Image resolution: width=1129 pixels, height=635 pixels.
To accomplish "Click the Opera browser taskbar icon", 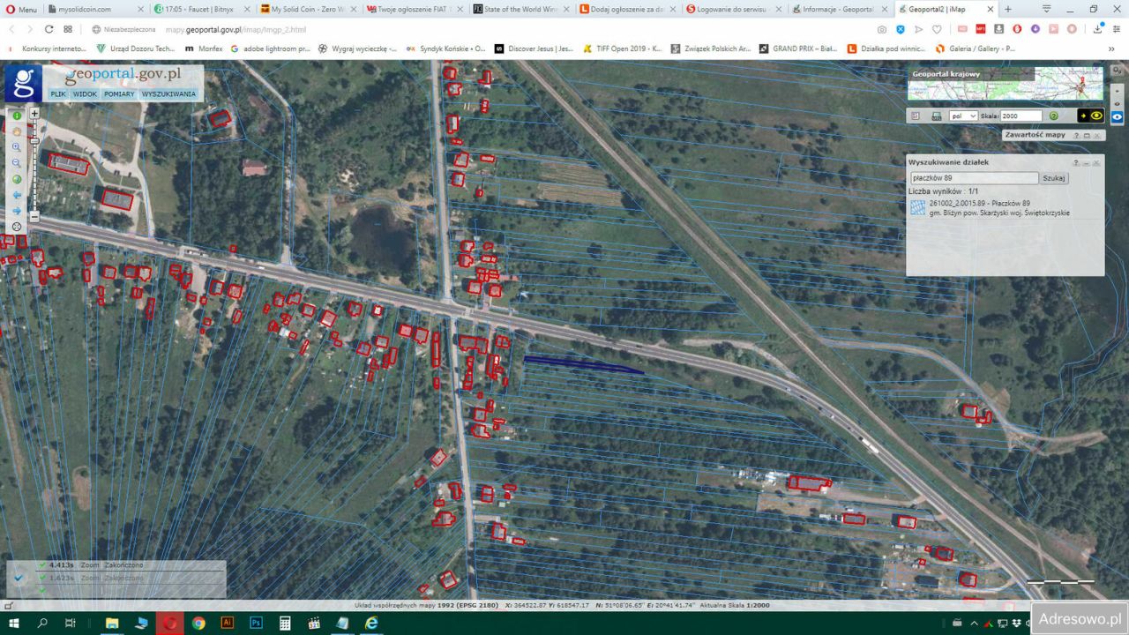I will [x=170, y=623].
